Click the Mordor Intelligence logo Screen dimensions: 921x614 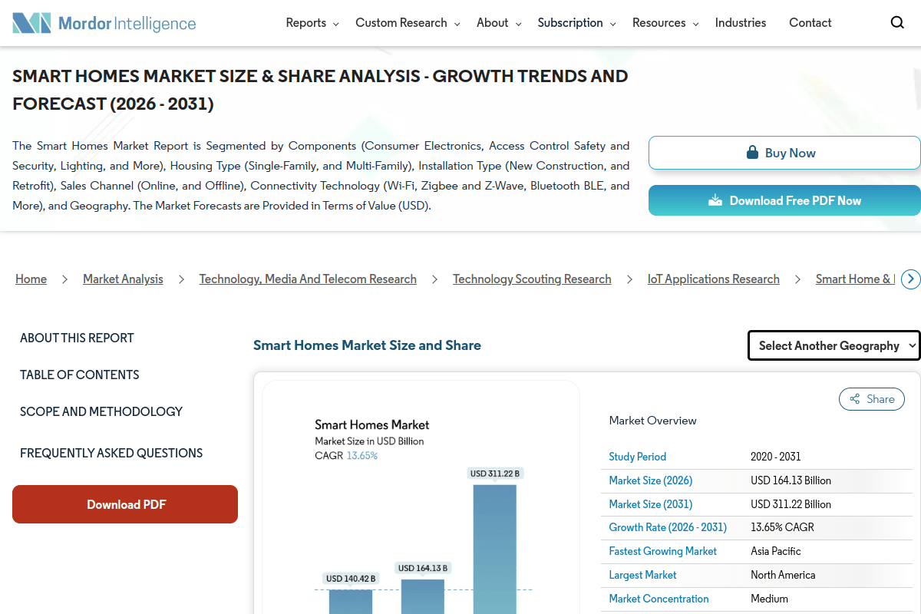tap(104, 23)
